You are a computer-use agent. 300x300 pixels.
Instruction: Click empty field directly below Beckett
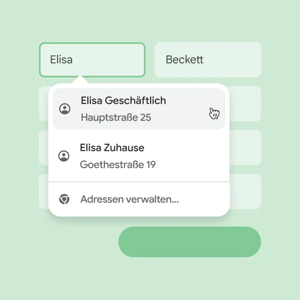[x=246, y=104]
